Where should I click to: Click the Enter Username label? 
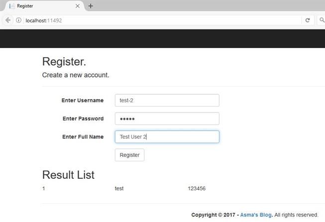point(83,100)
